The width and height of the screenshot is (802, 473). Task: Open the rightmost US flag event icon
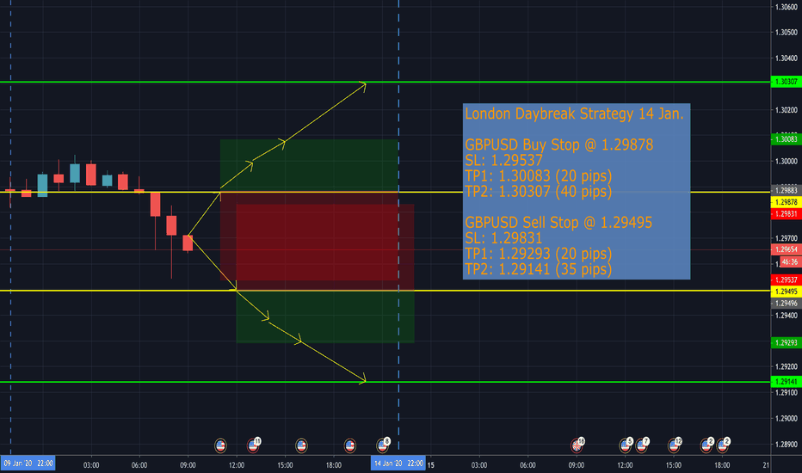[723, 445]
